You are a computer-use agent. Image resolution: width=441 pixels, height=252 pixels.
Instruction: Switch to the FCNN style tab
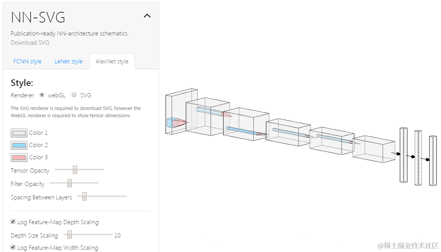tap(27, 61)
